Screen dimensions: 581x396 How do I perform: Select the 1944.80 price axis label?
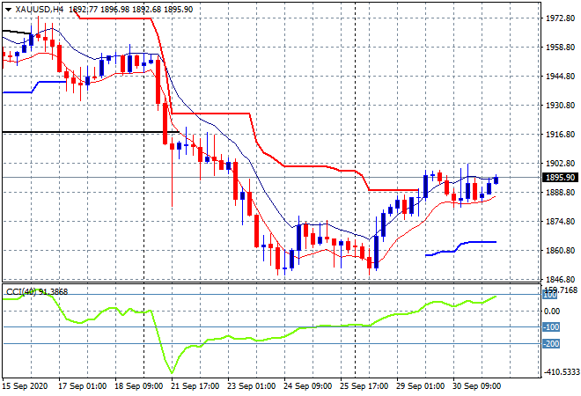[x=561, y=77]
